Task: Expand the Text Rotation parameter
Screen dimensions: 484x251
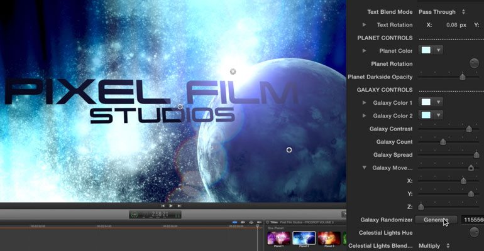Action: pos(364,24)
